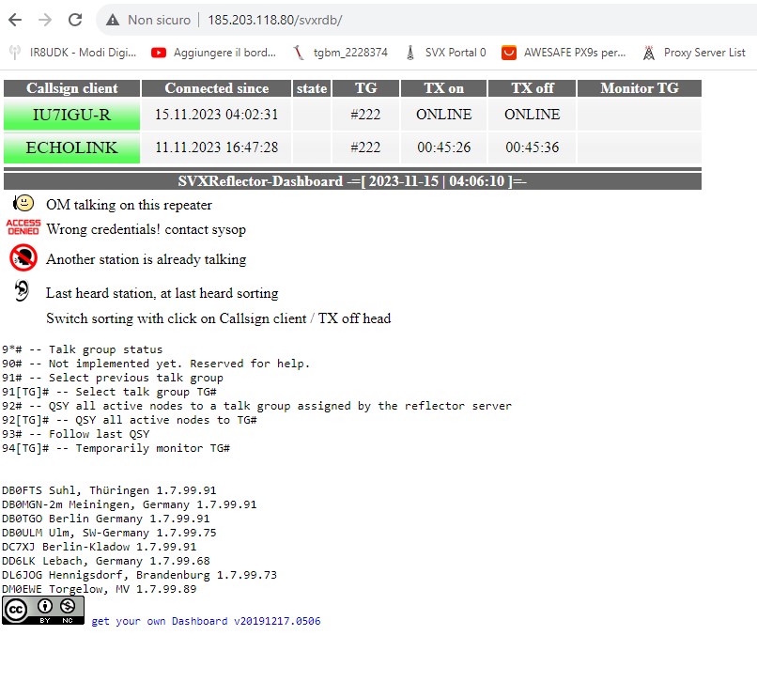Click the Connected since column header
Screen dimensions: 757x682
click(216, 88)
